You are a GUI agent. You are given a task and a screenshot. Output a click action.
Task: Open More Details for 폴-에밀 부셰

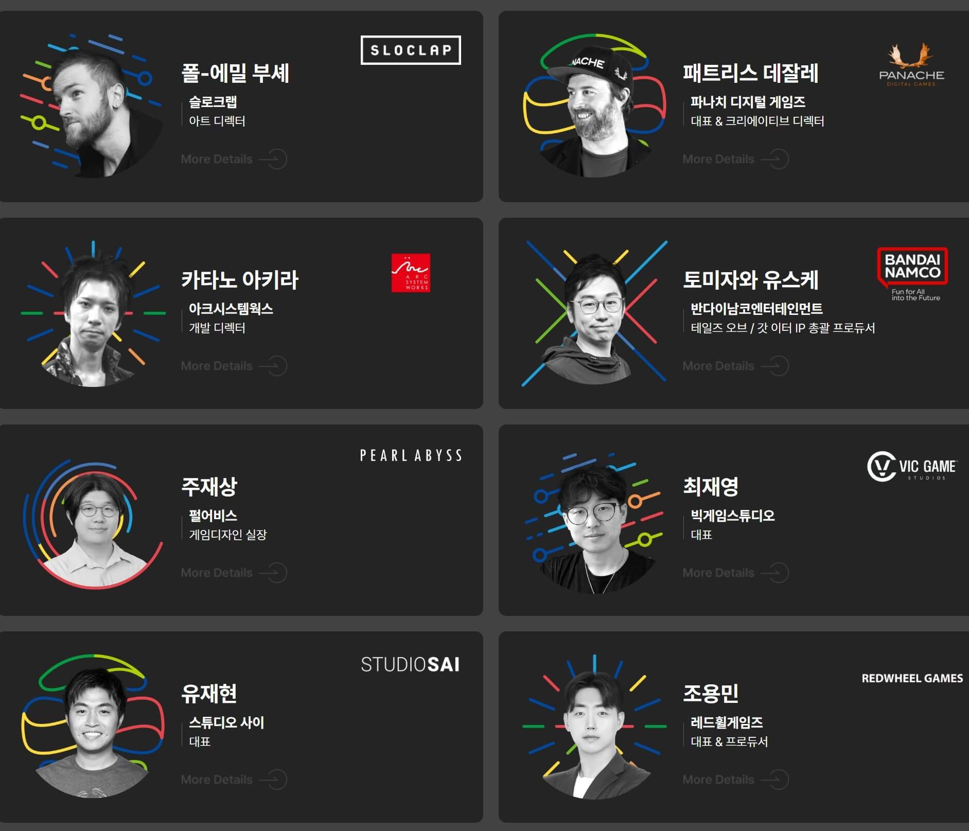click(x=234, y=159)
